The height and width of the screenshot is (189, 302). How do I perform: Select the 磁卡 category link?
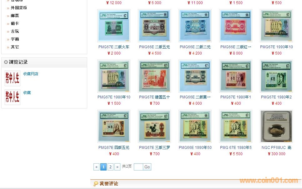click(15, 24)
